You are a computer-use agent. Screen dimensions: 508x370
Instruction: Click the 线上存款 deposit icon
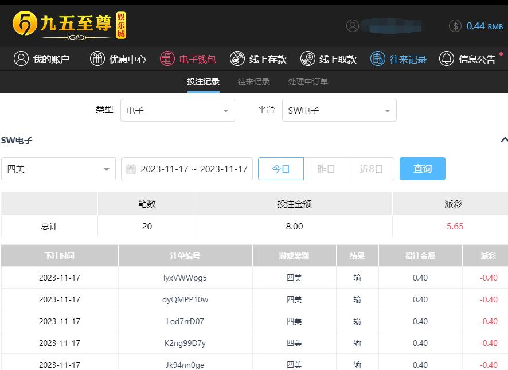click(237, 59)
